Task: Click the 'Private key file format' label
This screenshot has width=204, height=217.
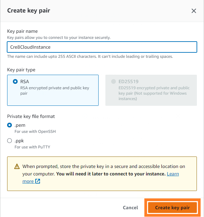Action: [x=31, y=116]
